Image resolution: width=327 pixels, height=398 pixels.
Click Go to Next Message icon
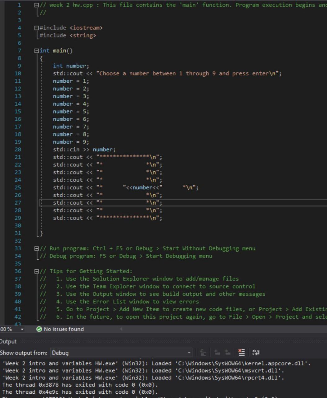[x=227, y=352]
